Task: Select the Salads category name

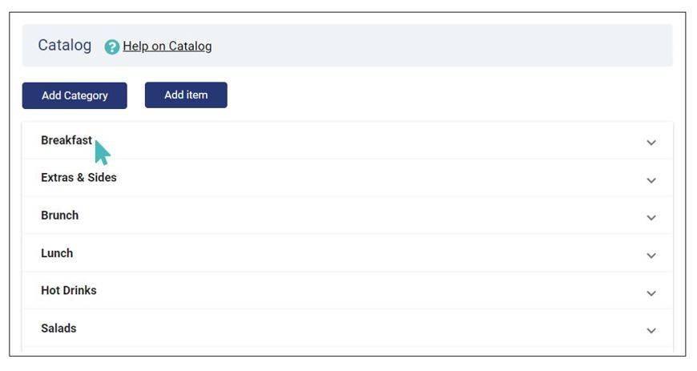Action: coord(58,329)
